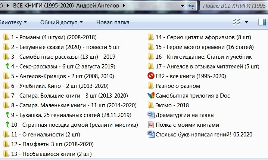Click the Word icon of Столько букв написал гений
The image size is (268, 160).
[x=151, y=135]
